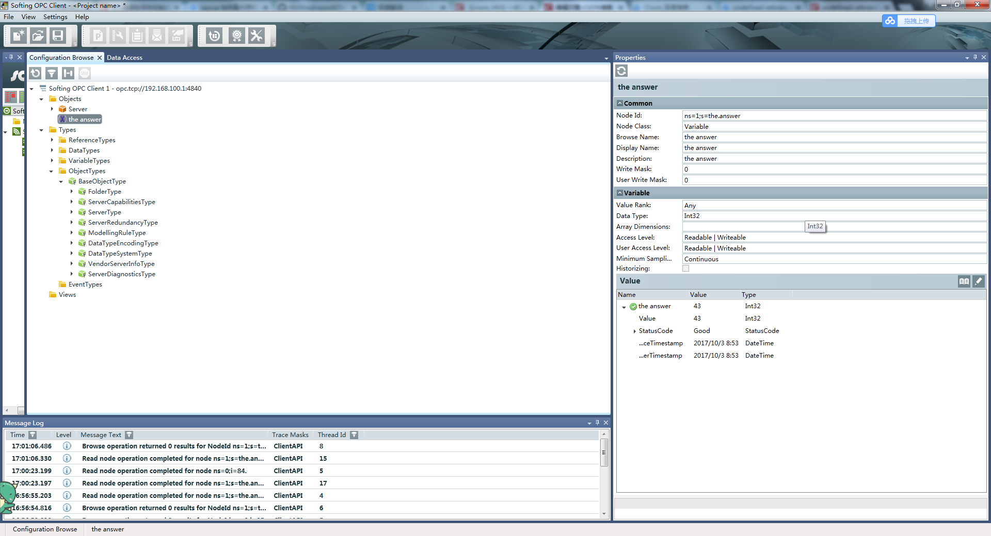Select the VendorServerInfoType node
Image resolution: width=991 pixels, height=536 pixels.
pyautogui.click(x=121, y=263)
